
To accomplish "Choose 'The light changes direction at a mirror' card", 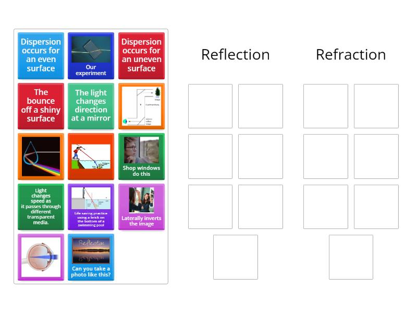I will pyautogui.click(x=91, y=106).
